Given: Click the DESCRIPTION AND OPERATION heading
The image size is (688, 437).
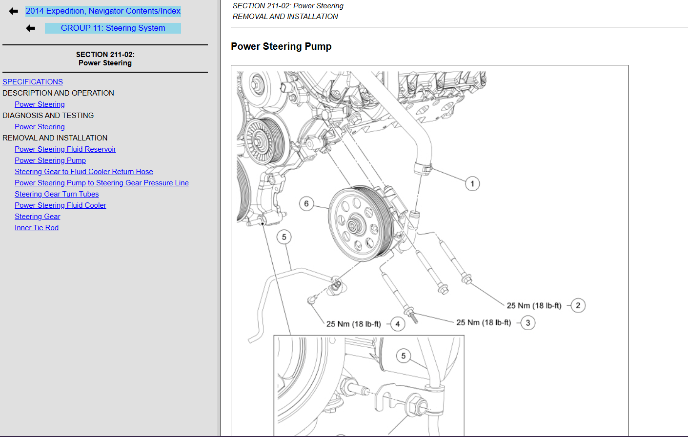Looking at the screenshot, I should [x=58, y=93].
